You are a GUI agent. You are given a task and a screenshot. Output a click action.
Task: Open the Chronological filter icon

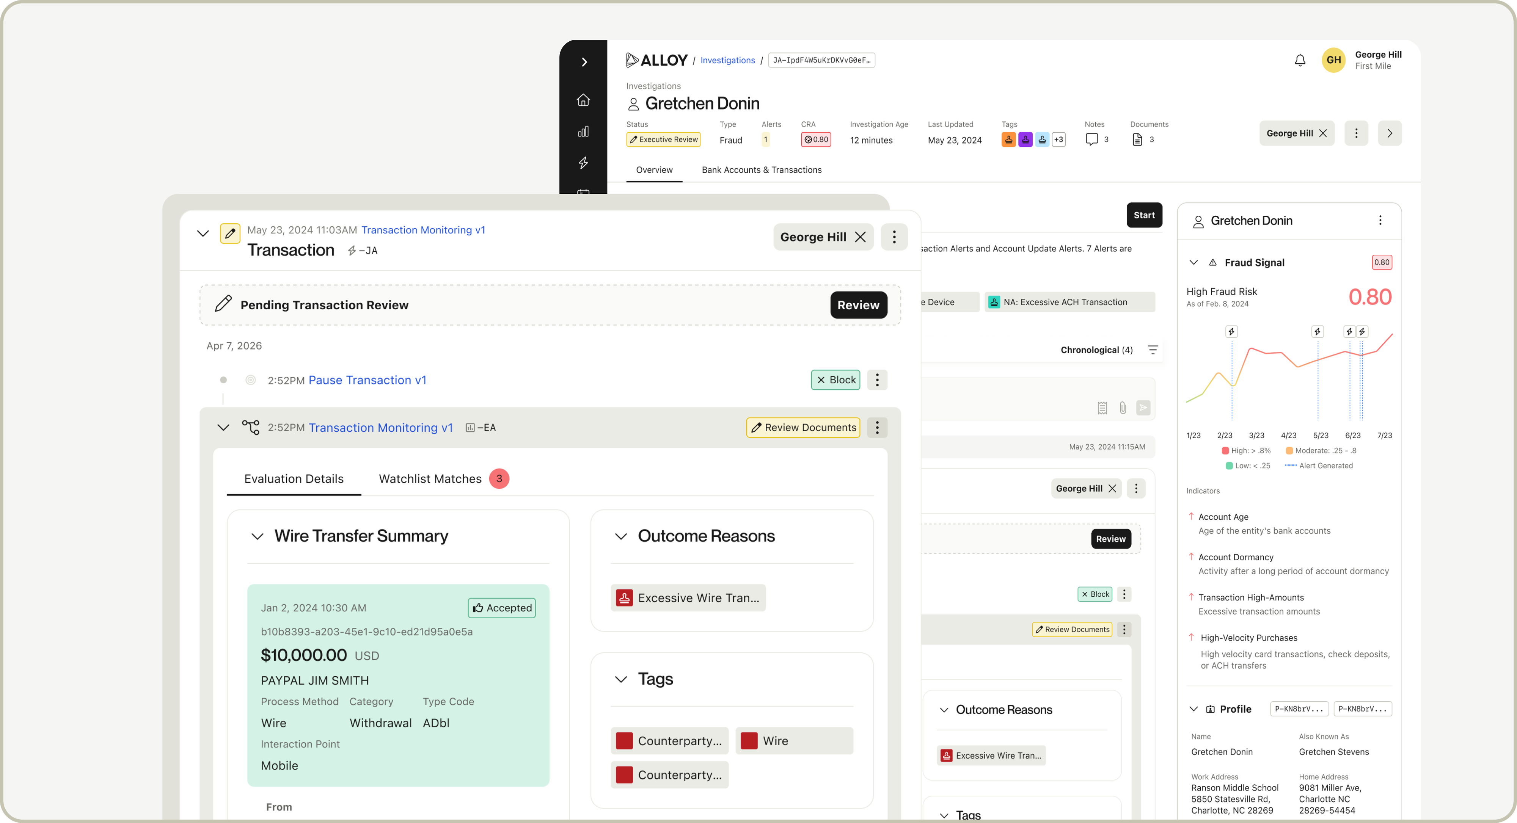[x=1153, y=350]
